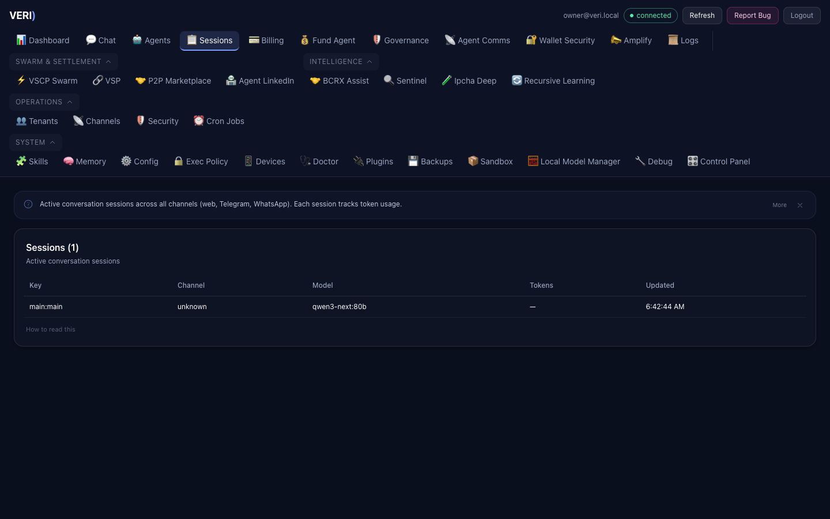The height and width of the screenshot is (519, 830).
Task: Dismiss the sessions info banner
Action: pos(800,205)
